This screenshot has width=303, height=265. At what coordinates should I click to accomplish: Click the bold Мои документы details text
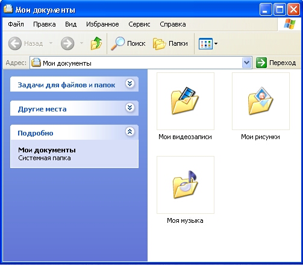pyautogui.click(x=47, y=150)
